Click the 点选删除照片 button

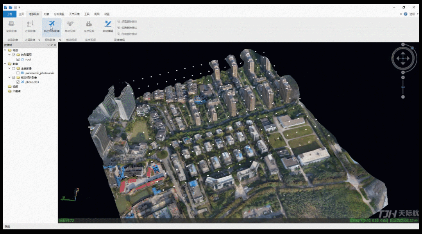point(127,21)
